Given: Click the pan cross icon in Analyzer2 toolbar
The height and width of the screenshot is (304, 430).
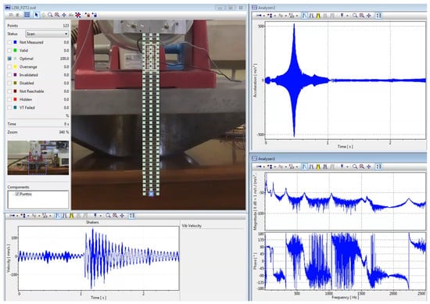Looking at the screenshot, I should click(x=369, y=16).
